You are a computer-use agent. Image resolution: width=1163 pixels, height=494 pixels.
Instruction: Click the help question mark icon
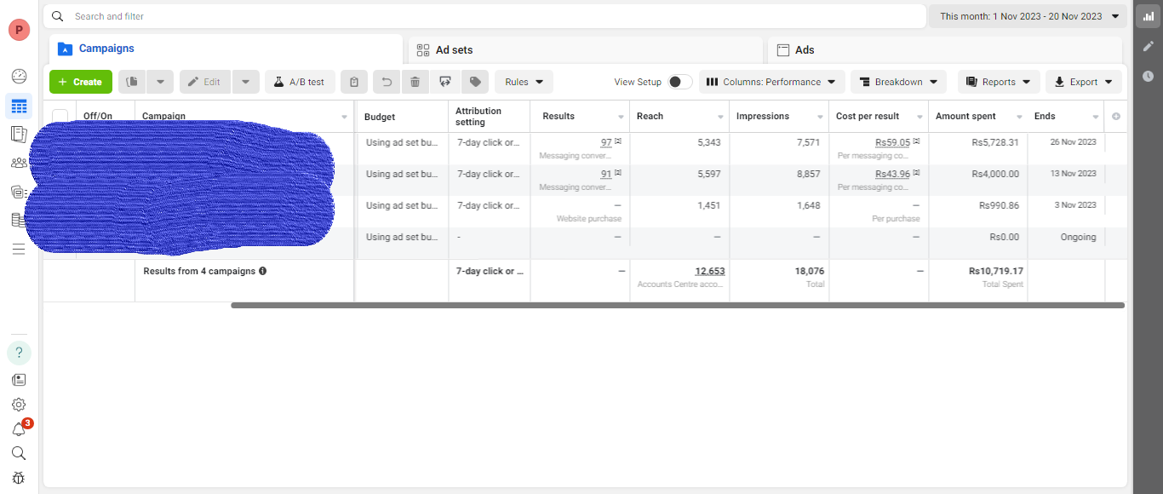(19, 353)
